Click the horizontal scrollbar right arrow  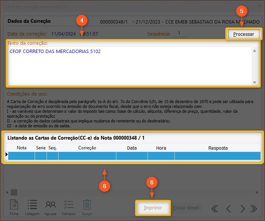point(257,193)
